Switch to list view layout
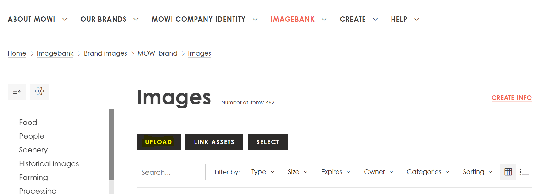The height and width of the screenshot is (194, 552). (x=524, y=172)
